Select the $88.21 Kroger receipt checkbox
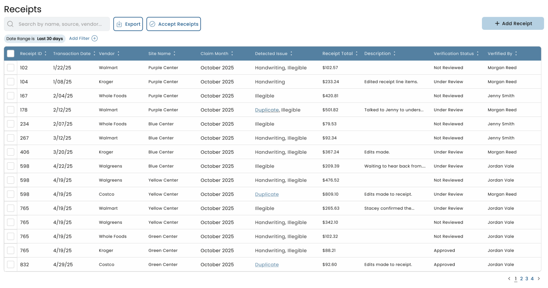 point(11,251)
